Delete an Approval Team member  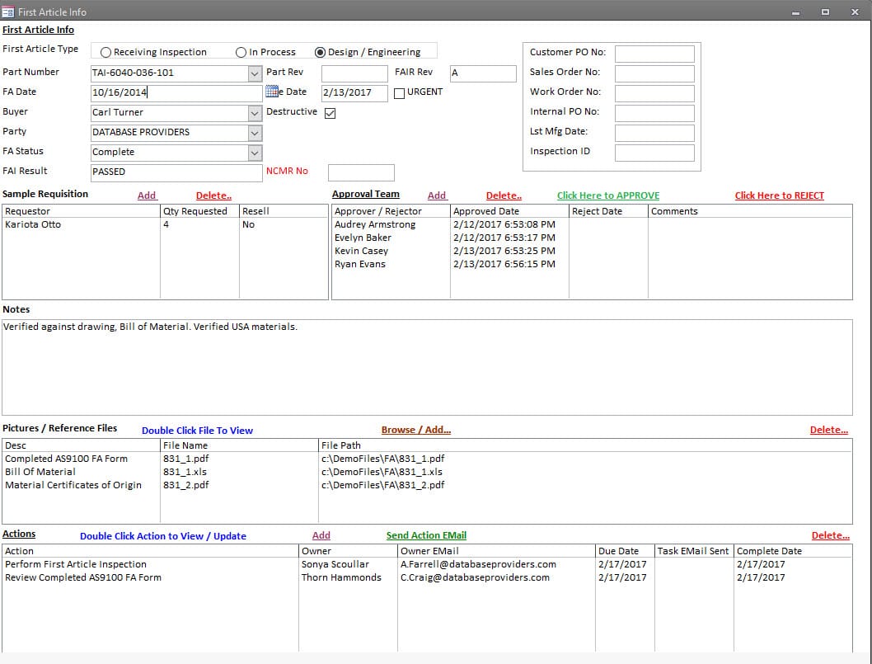point(504,195)
